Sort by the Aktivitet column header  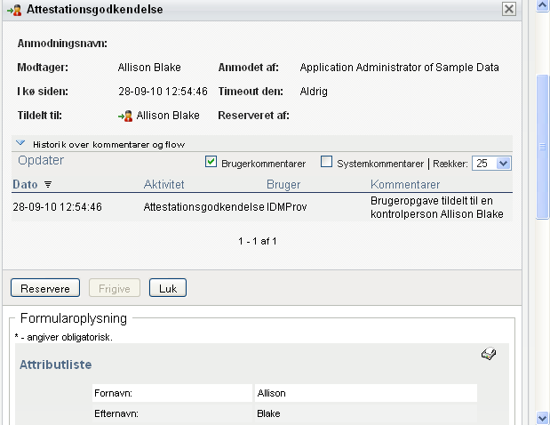point(163,185)
